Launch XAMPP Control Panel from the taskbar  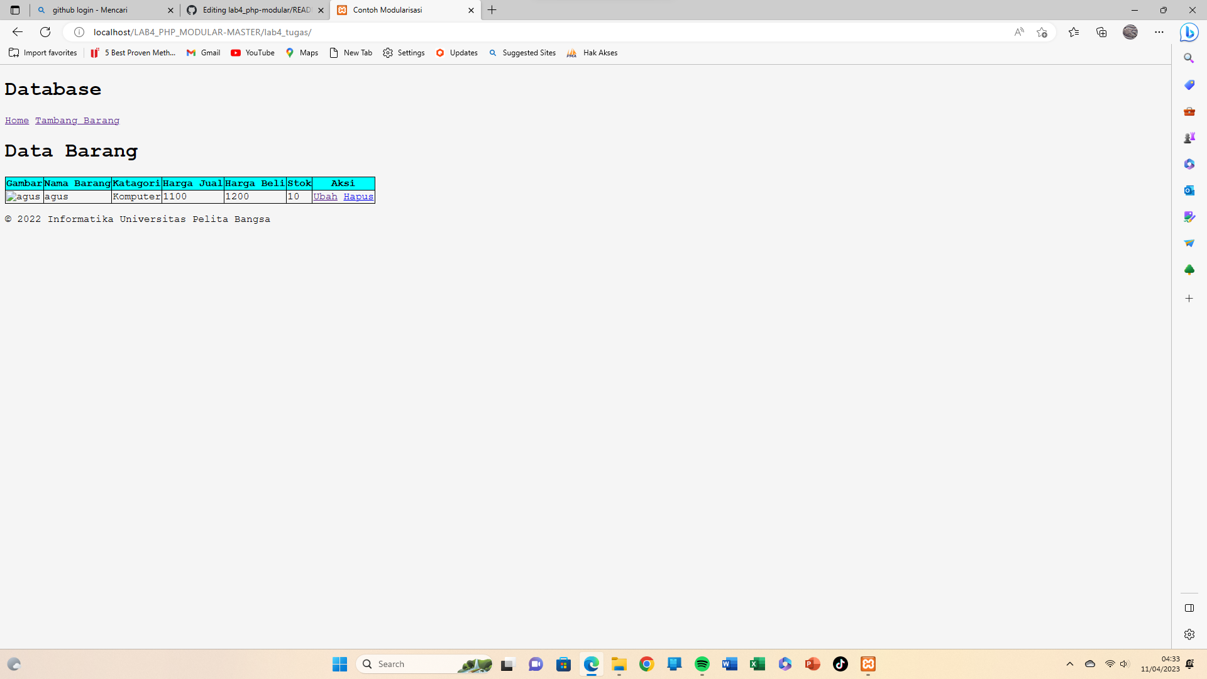point(869,664)
